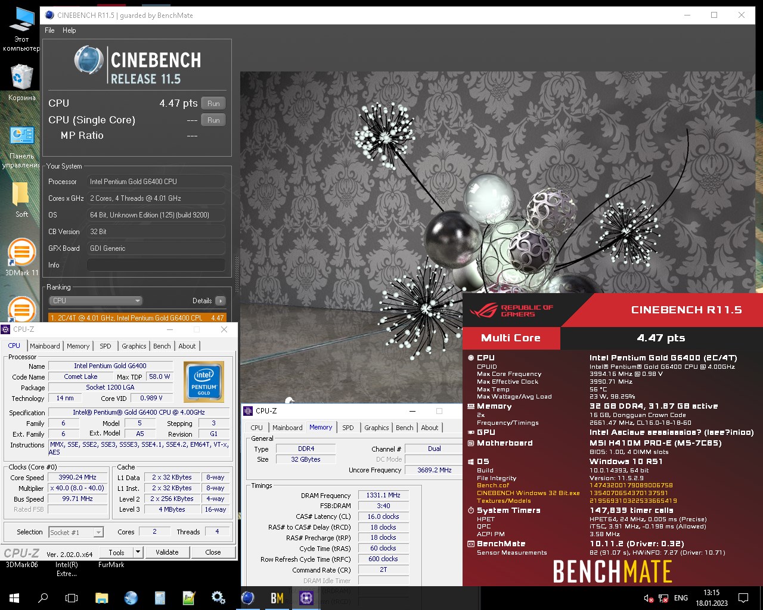Viewport: 763px width, 610px height.
Task: Switch to Memory tab in the front CPU-Z window
Action: point(78,346)
